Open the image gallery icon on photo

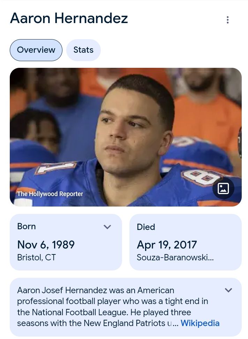click(223, 188)
